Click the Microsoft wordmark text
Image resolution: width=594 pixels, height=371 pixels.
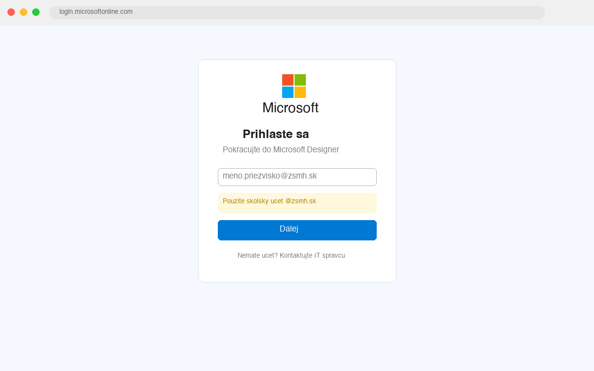[291, 108]
